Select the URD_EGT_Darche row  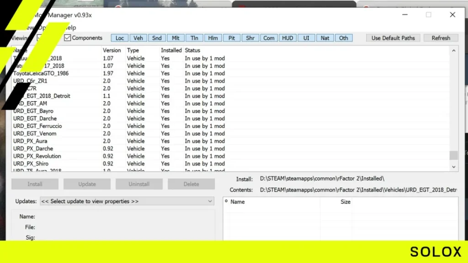click(x=230, y=118)
